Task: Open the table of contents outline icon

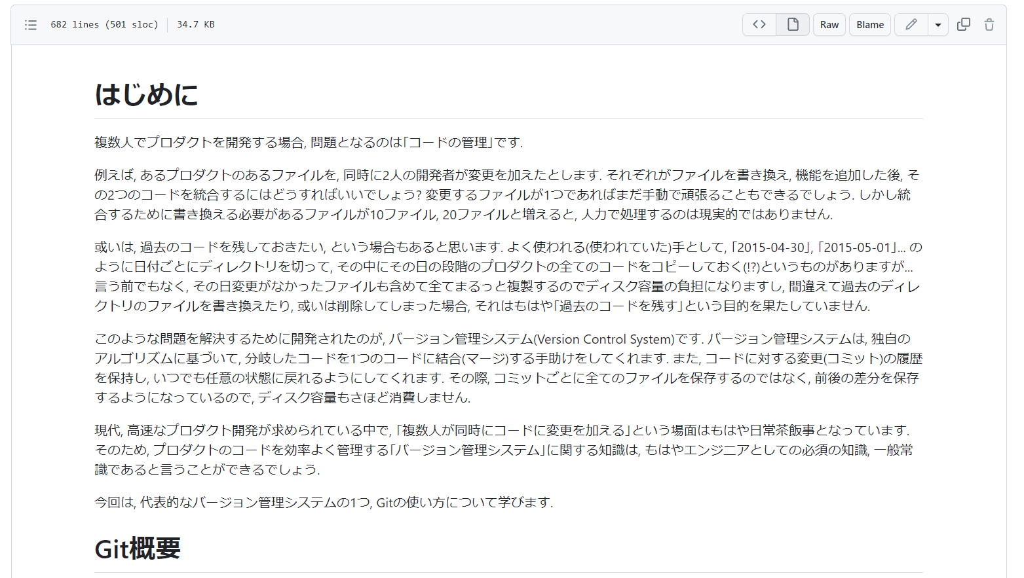Action: pyautogui.click(x=31, y=25)
